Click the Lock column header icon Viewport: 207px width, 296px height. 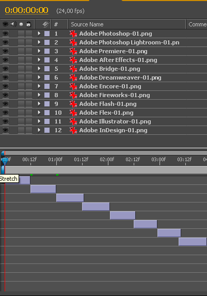28,24
